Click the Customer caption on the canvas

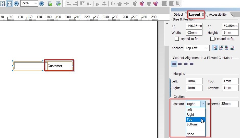[x=55, y=66]
